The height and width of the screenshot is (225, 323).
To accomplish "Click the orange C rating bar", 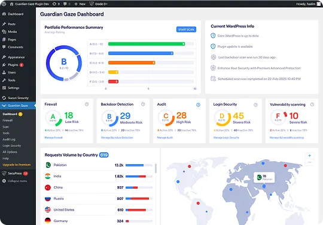I will point(132,63).
